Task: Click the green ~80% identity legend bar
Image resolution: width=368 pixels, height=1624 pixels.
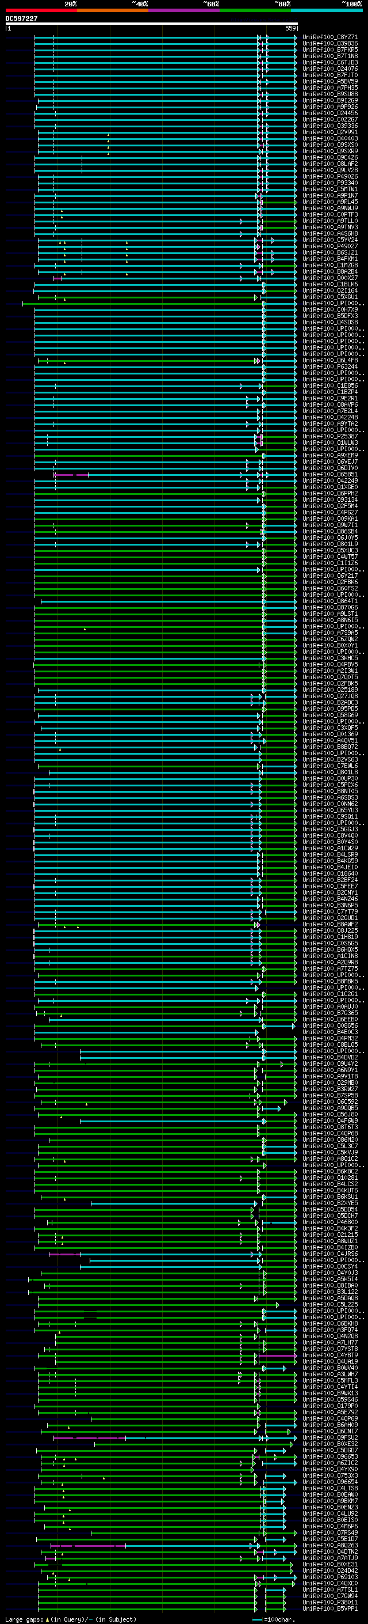Action: (x=255, y=11)
